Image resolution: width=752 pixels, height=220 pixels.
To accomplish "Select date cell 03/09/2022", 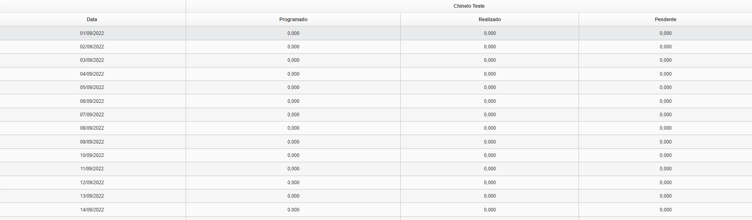I will point(92,60).
